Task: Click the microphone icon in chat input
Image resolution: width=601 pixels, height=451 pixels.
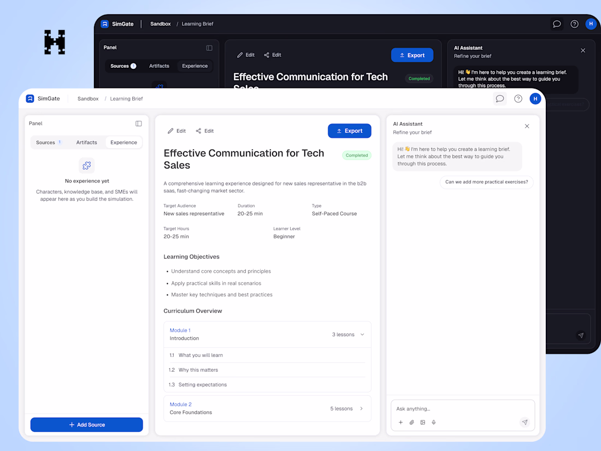Action: (433, 422)
